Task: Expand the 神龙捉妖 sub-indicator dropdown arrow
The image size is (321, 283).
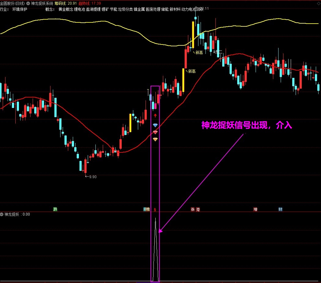Action: click(x=2, y=214)
